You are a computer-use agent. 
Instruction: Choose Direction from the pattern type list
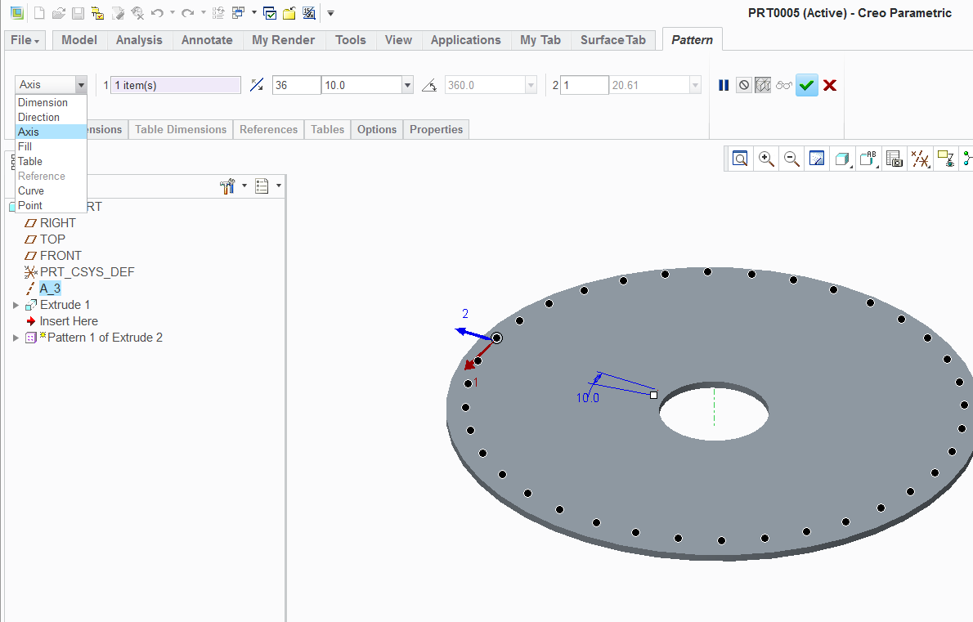click(51, 117)
